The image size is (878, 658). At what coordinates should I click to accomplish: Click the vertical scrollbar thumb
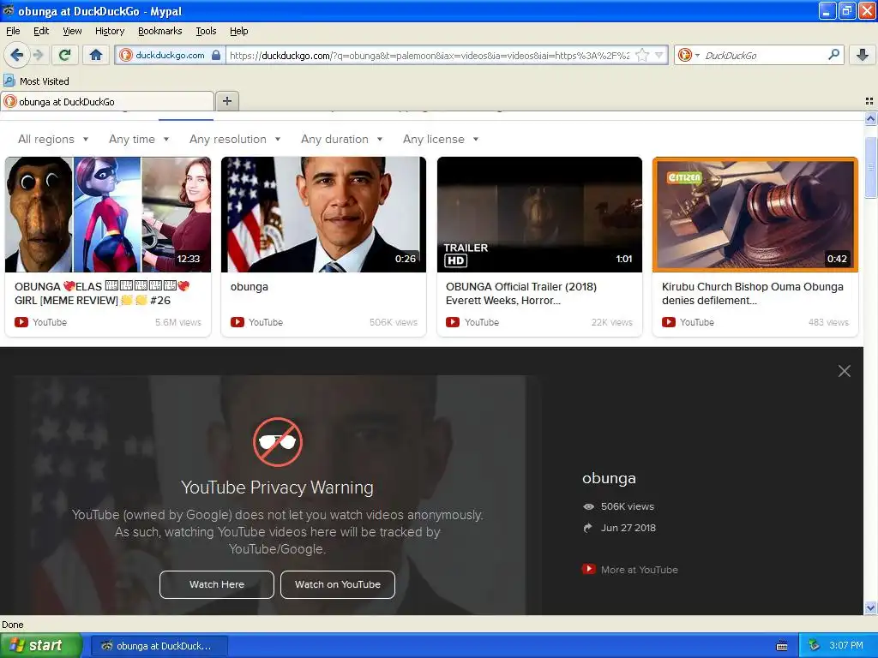870,167
